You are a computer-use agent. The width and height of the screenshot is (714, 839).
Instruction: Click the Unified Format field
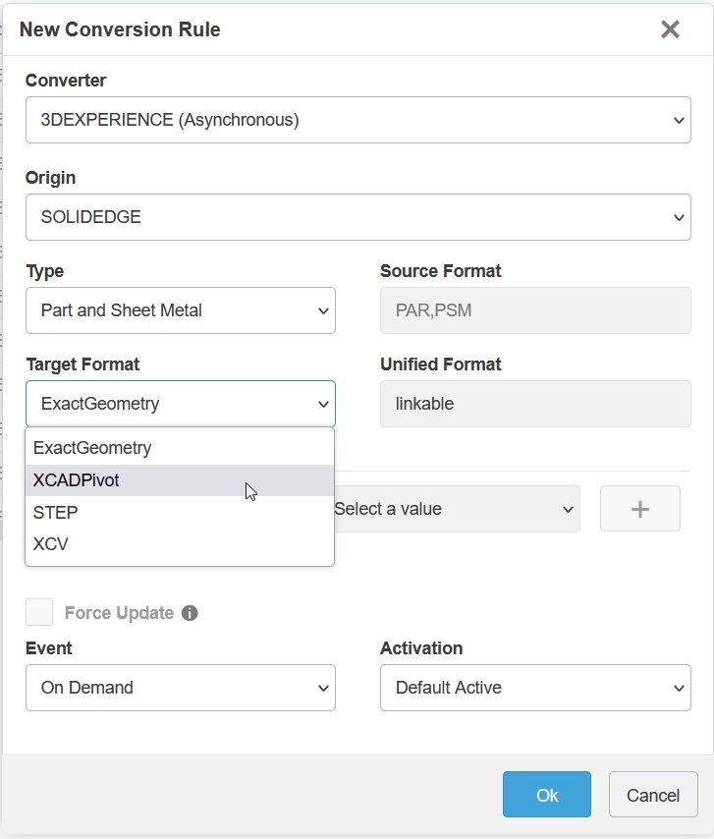534,404
